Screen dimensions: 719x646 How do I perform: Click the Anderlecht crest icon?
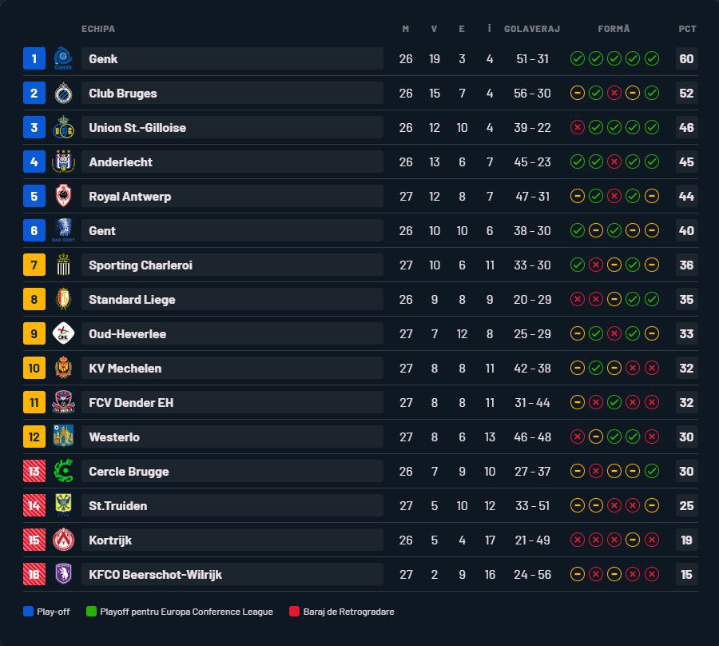63,162
